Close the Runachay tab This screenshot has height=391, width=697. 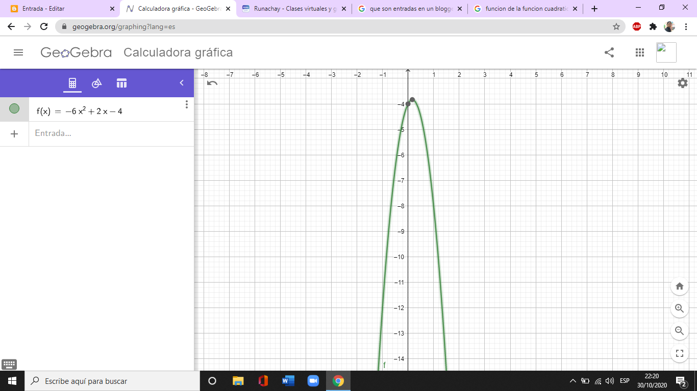point(344,9)
